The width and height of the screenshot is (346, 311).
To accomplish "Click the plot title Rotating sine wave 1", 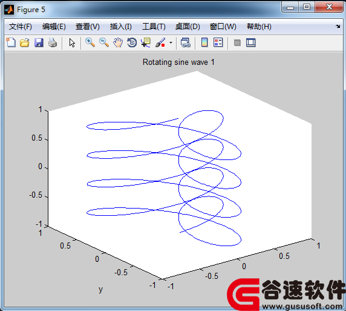I will point(178,62).
